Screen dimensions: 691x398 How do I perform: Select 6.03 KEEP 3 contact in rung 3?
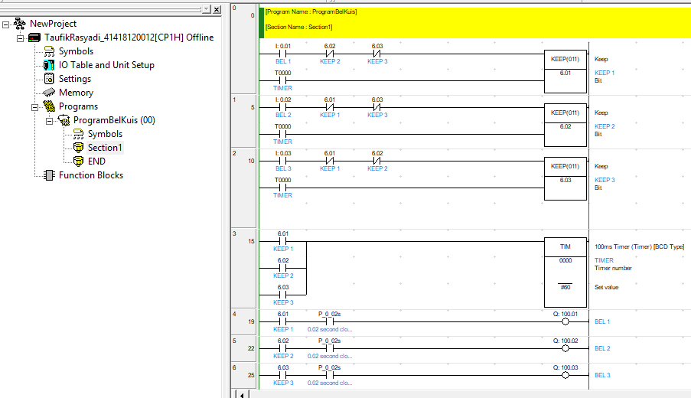coord(283,295)
